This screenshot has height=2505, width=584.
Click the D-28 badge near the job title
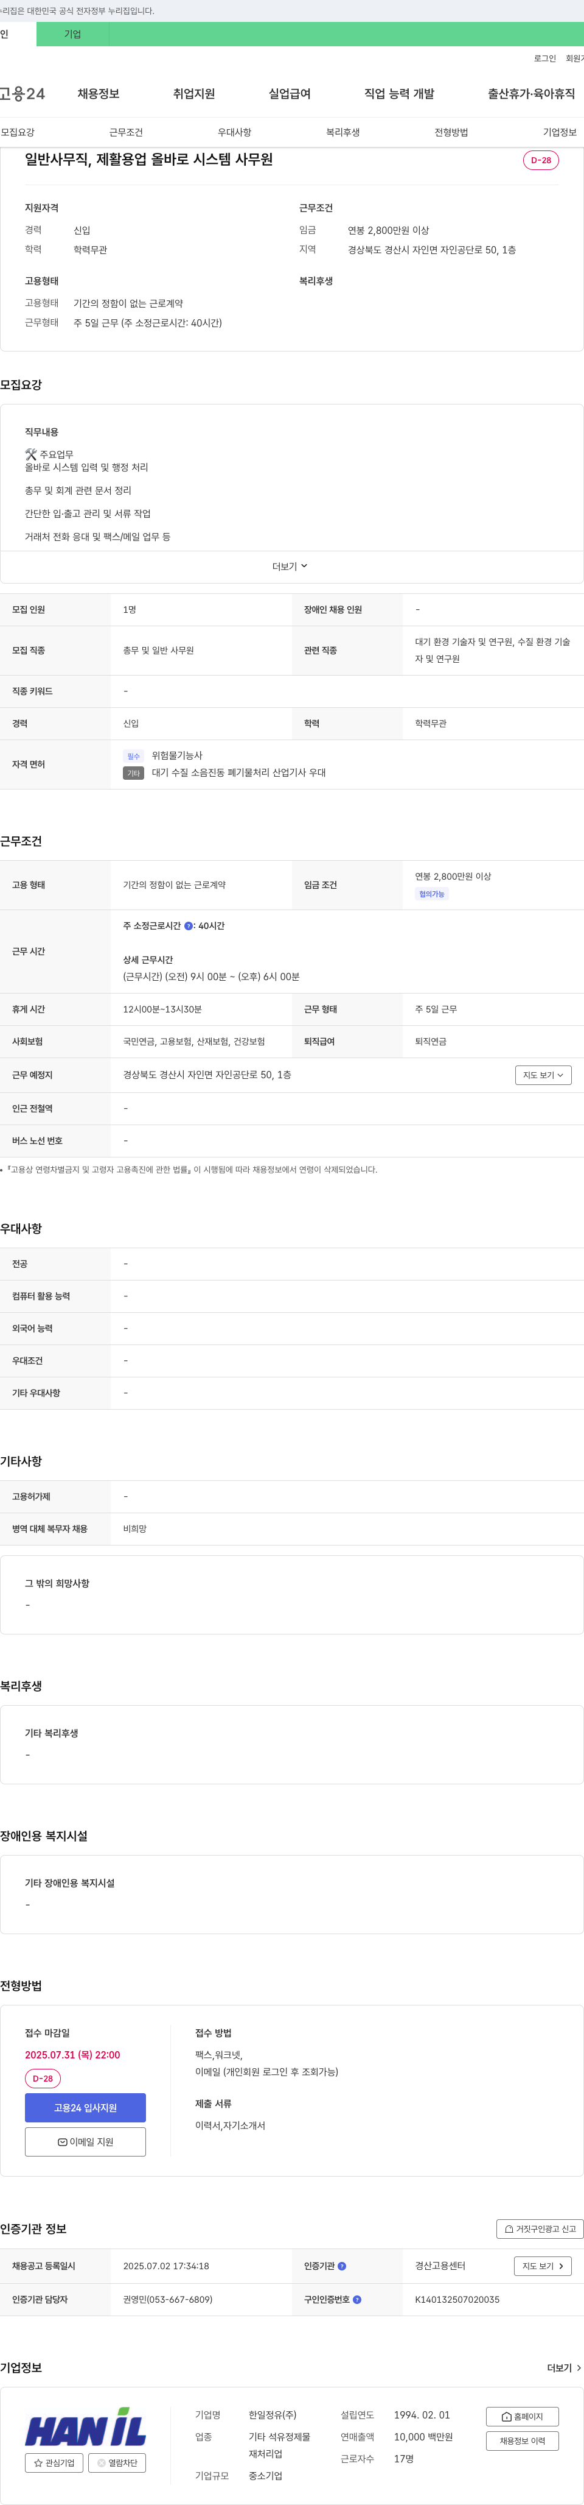(540, 160)
